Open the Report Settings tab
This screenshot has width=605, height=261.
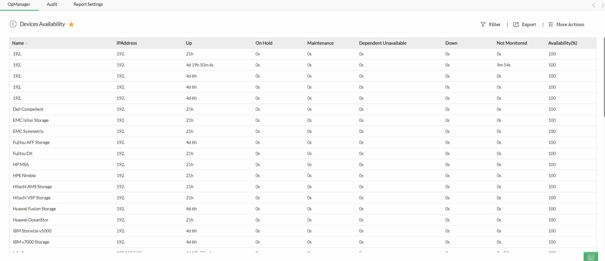tap(88, 4)
